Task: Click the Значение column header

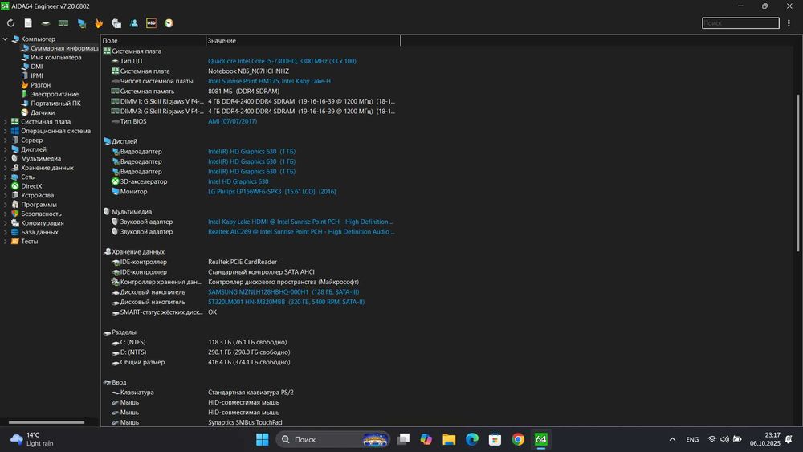Action: tap(303, 40)
